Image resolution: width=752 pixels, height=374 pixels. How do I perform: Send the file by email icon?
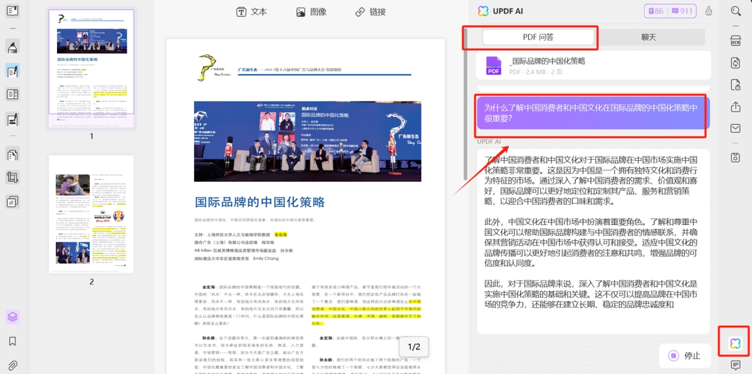click(x=736, y=128)
